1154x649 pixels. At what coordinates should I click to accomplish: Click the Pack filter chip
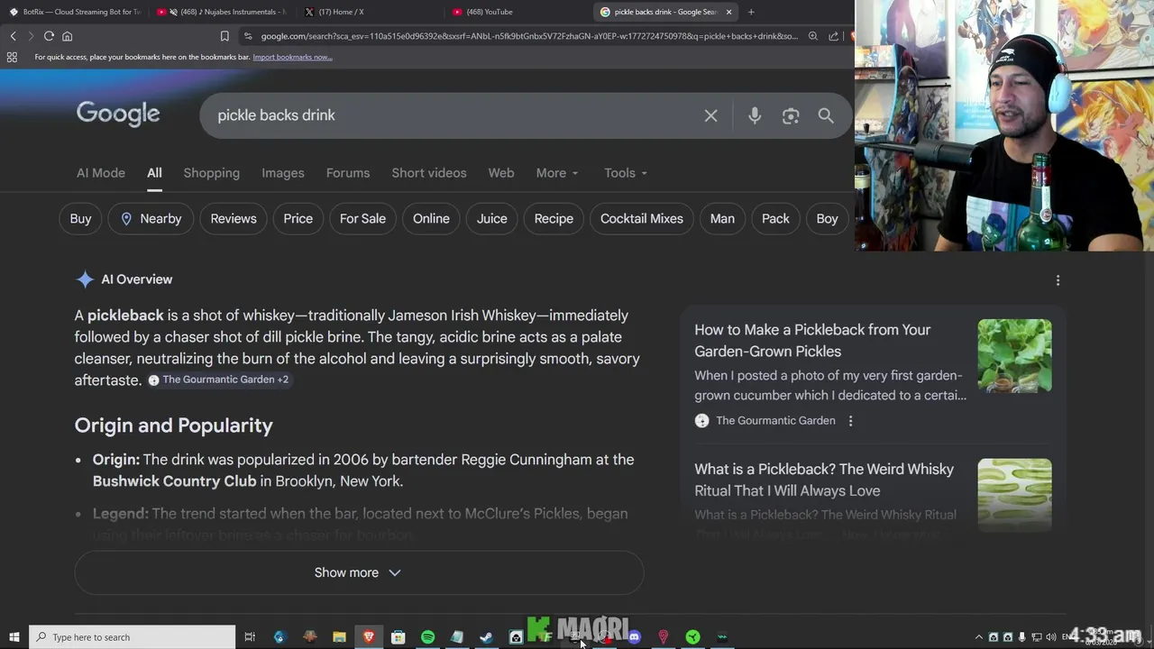click(775, 219)
